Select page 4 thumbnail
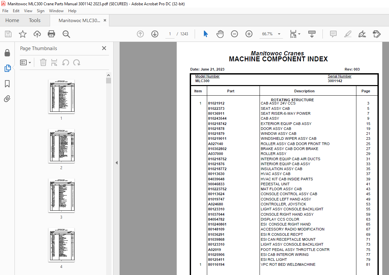This screenshot has width=389, height=275. [61, 245]
